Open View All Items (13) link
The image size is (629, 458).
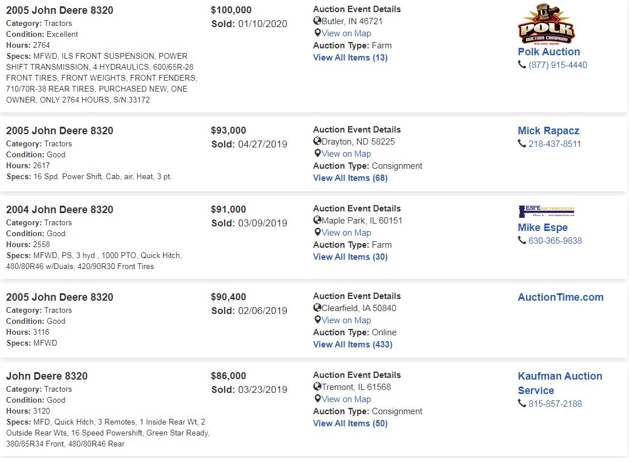[350, 58]
